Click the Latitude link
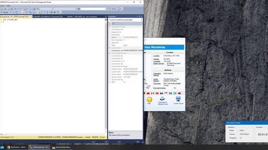This screenshot has height=150, width=268. (156, 59)
